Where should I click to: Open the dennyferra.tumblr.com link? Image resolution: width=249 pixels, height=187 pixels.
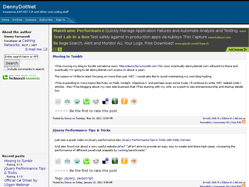(138, 66)
